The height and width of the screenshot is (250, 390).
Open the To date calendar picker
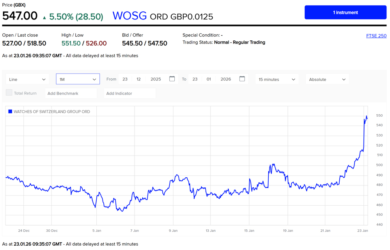point(242,79)
